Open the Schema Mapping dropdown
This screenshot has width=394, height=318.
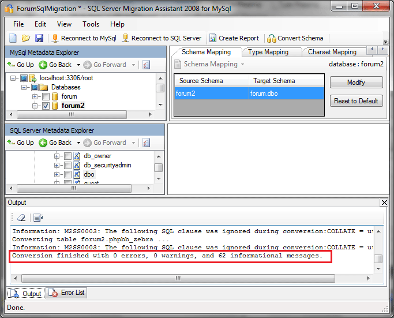pos(213,64)
